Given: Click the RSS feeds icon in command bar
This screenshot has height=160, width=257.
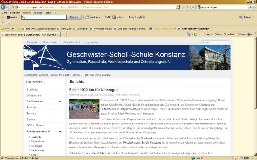Looking at the screenshot, I should (x=196, y=34).
